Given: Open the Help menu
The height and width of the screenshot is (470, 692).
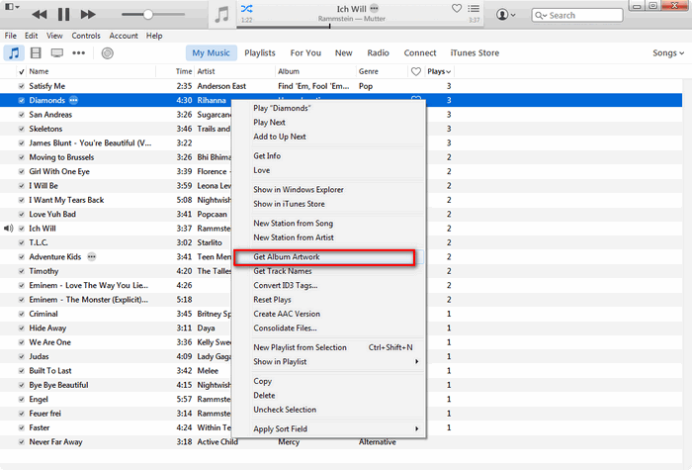Looking at the screenshot, I should [154, 36].
